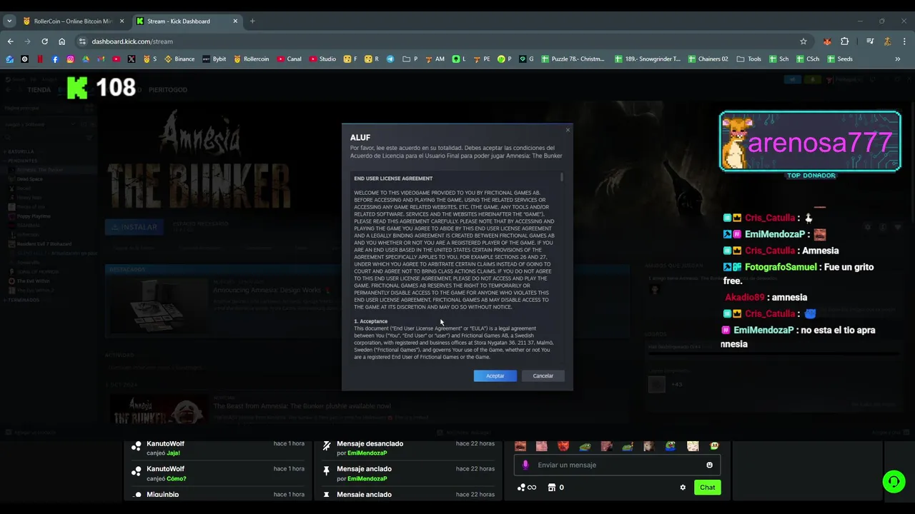Open the Rollercoin bookmark
This screenshot has width=915, height=514.
(251, 59)
